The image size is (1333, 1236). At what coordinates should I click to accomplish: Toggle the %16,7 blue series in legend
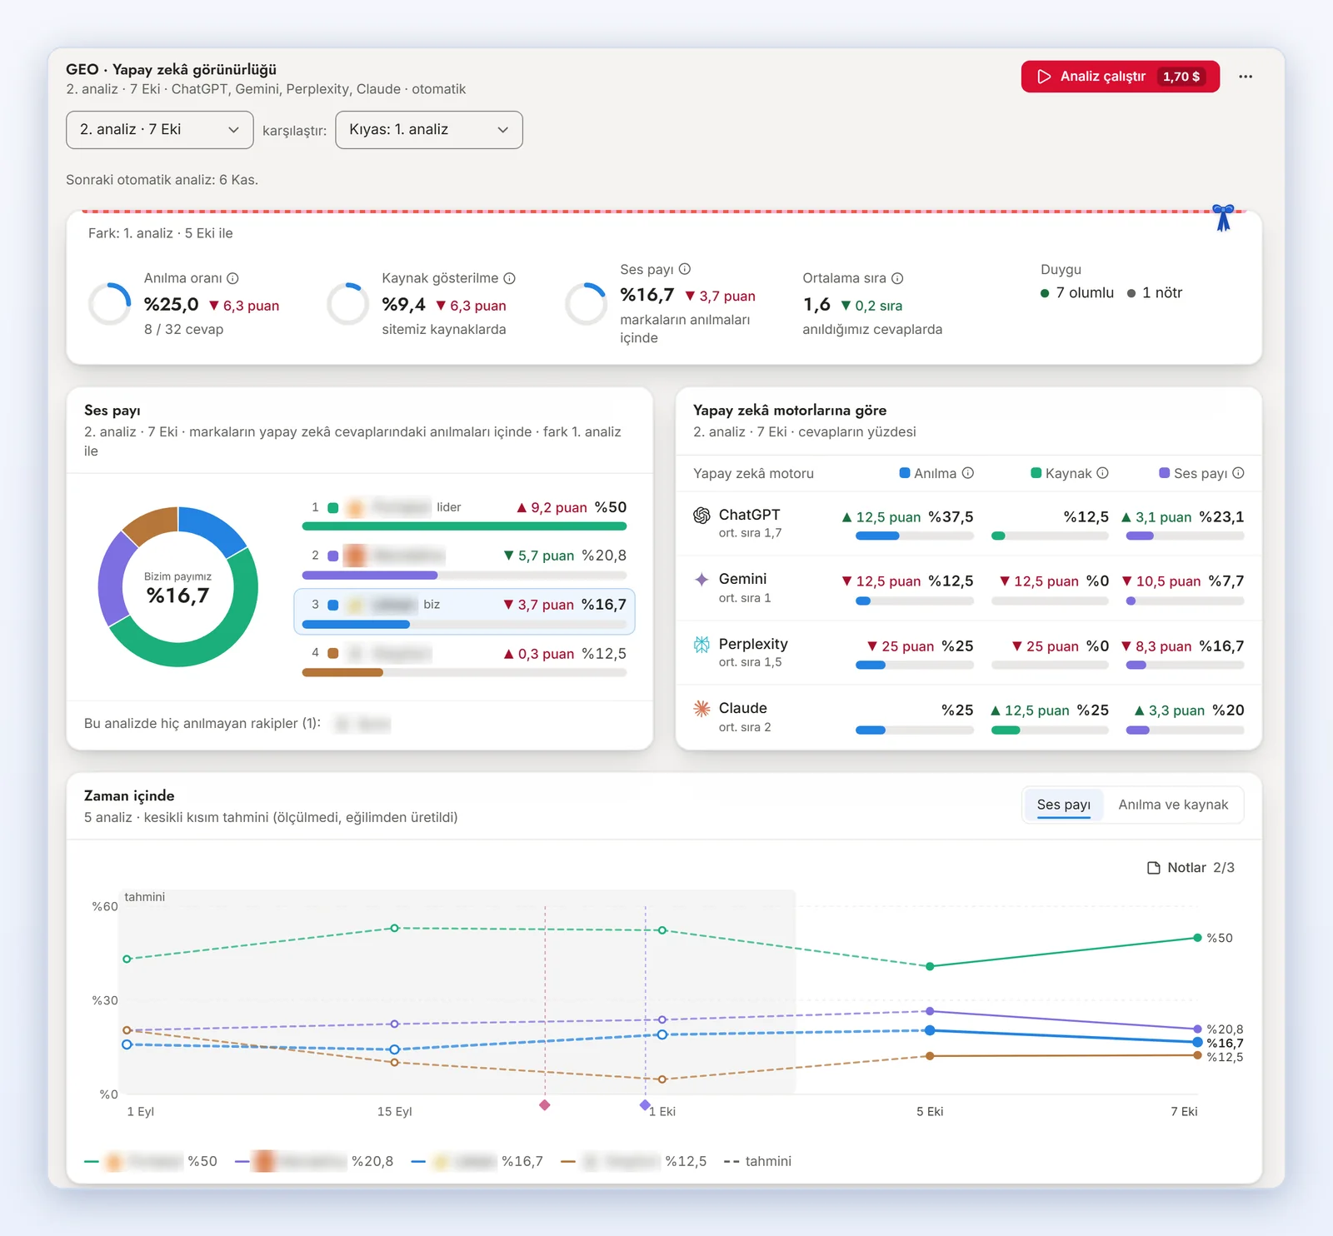point(477,1161)
